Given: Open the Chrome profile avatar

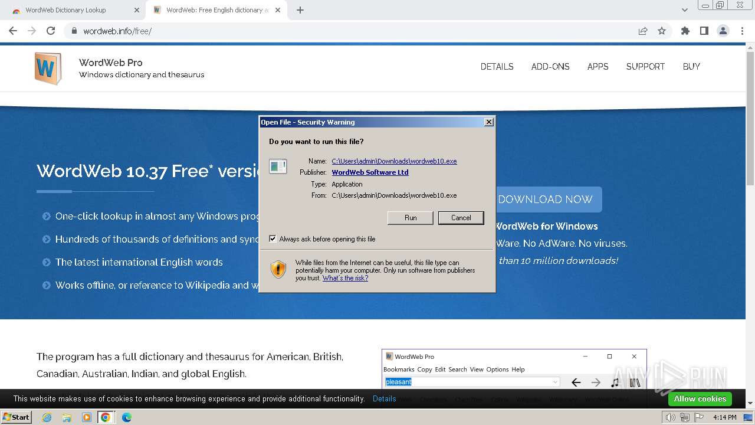Looking at the screenshot, I should point(723,31).
